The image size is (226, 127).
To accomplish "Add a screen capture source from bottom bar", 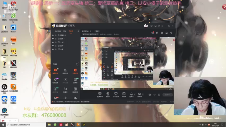I will [100, 95].
